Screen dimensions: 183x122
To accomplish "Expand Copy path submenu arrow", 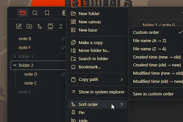I will coord(121,80).
